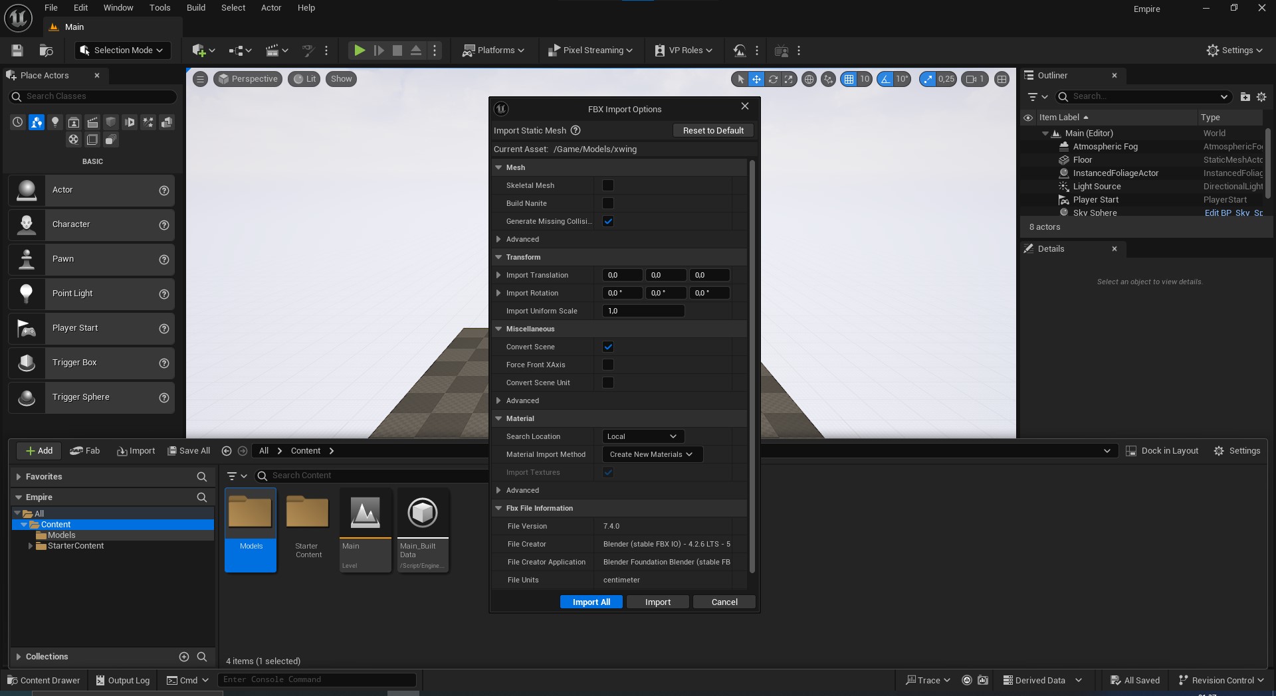Enable Convert Scene Unit checkbox
The width and height of the screenshot is (1276, 696).
608,383
